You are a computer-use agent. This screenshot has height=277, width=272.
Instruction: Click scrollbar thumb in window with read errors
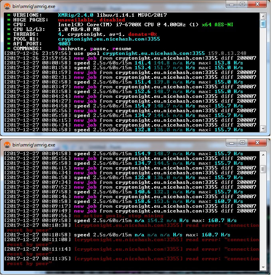(263, 169)
